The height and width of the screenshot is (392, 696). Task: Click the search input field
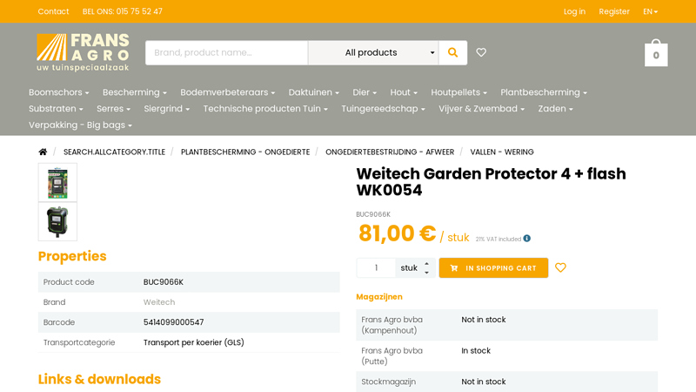tap(227, 52)
